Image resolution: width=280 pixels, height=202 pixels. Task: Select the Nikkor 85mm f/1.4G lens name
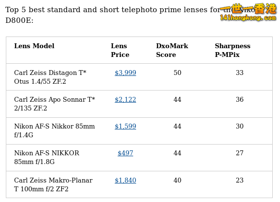[54, 130]
